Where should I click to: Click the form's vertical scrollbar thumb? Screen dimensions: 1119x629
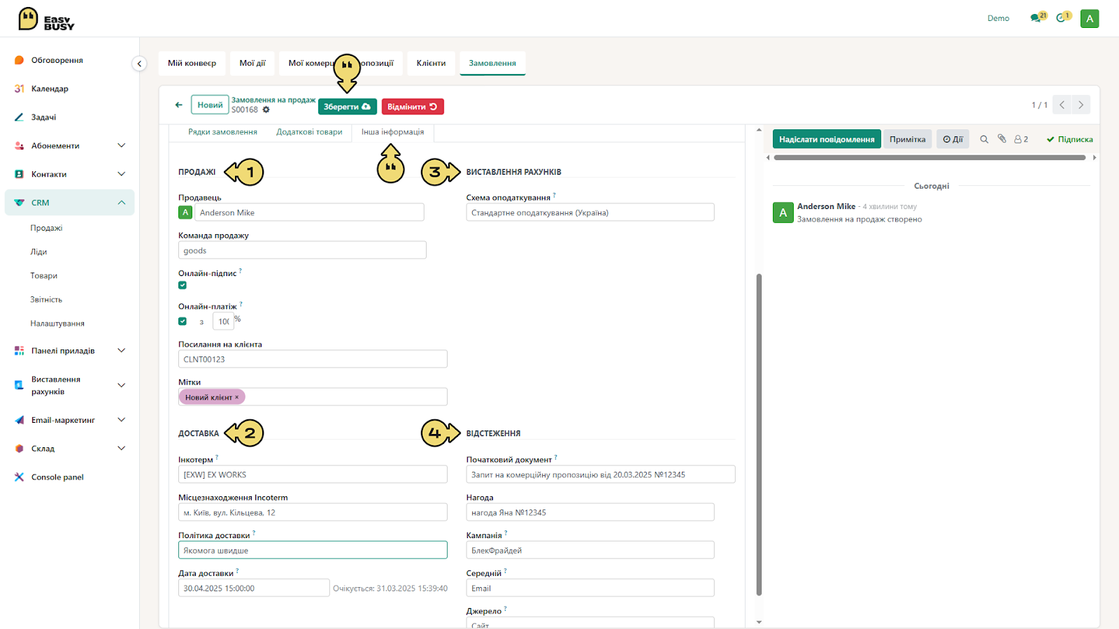pos(759,433)
